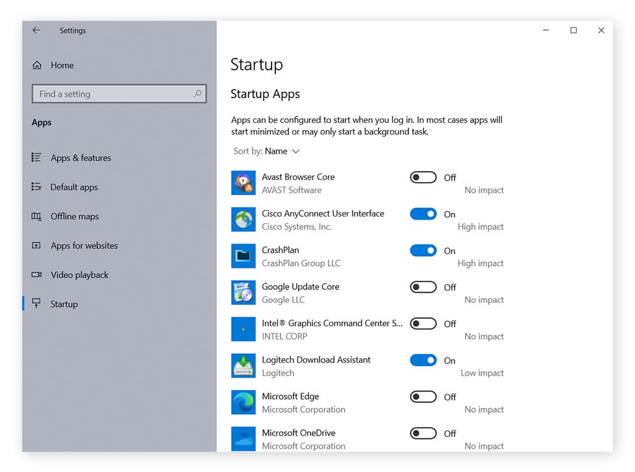635x472 pixels.
Task: Click the Home house icon in sidebar
Action: pyautogui.click(x=38, y=65)
